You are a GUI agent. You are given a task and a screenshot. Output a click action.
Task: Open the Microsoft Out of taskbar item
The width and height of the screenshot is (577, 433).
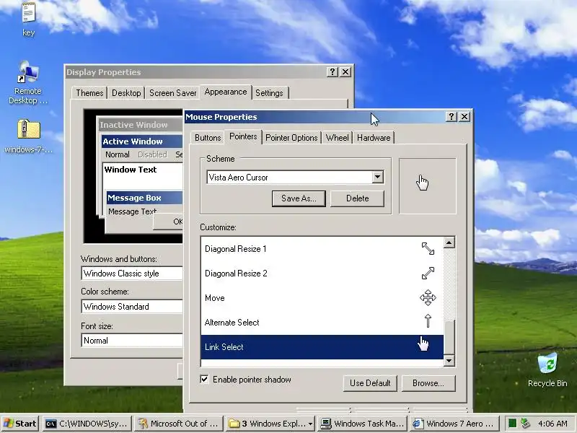178,424
